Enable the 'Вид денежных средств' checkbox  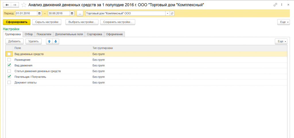point(9,54)
